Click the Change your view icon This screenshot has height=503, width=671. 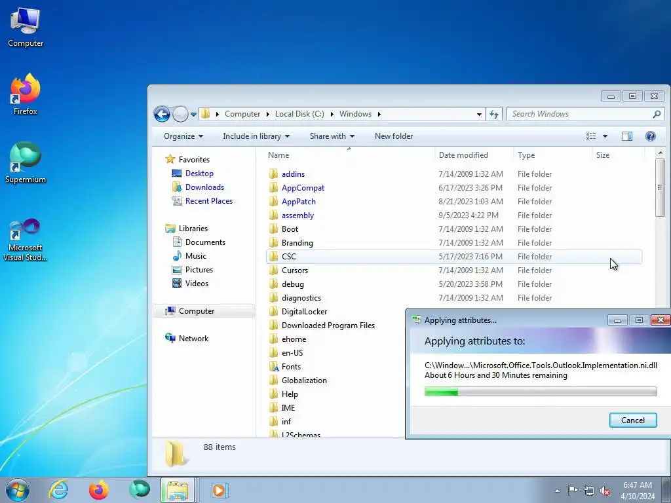[x=590, y=136]
